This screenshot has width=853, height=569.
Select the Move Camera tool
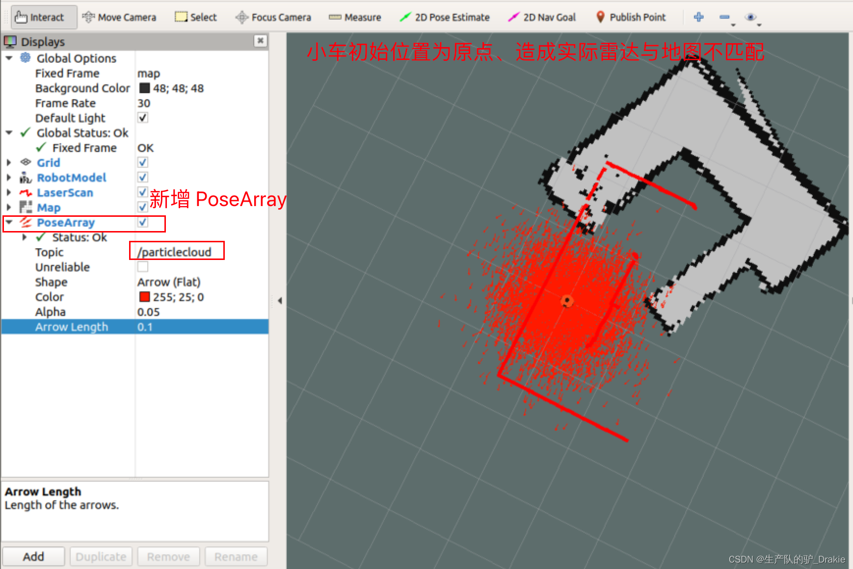click(119, 17)
